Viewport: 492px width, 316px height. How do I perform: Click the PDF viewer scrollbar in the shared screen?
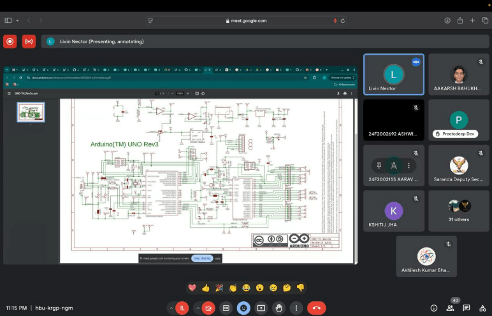pos(356,181)
